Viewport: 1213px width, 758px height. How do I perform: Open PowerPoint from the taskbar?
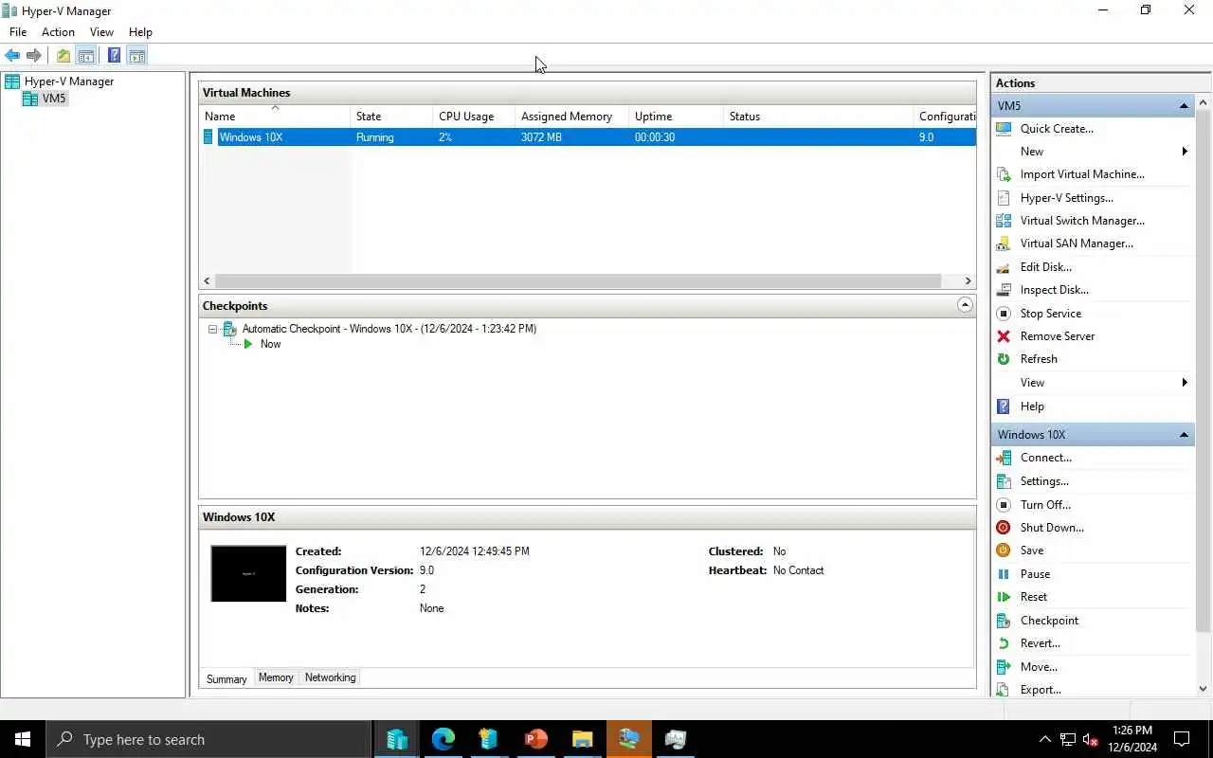point(536,739)
